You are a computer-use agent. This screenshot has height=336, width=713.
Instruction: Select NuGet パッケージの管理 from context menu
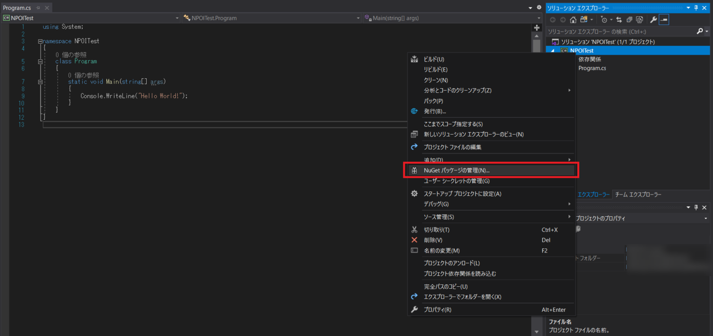coord(456,170)
